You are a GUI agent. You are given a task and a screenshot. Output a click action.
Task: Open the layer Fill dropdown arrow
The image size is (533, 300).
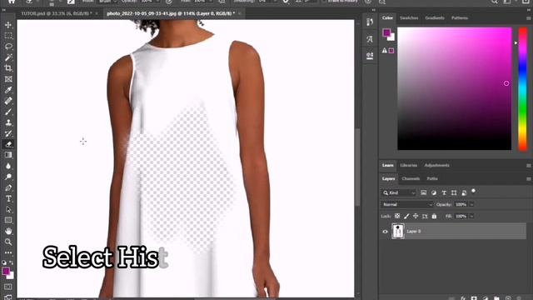[471, 216]
